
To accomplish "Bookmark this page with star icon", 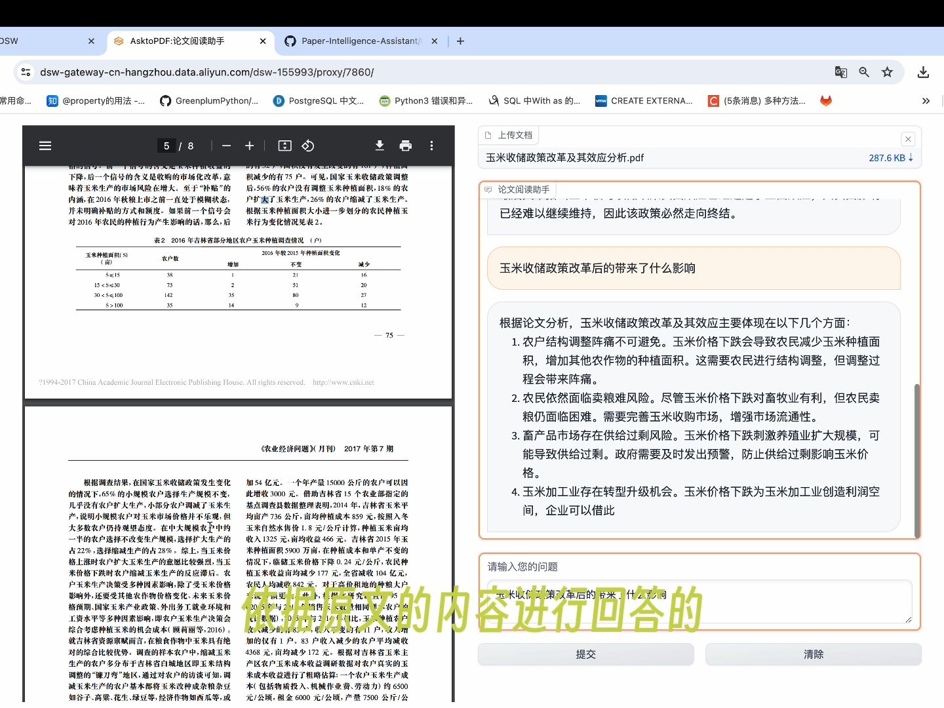I will click(887, 72).
